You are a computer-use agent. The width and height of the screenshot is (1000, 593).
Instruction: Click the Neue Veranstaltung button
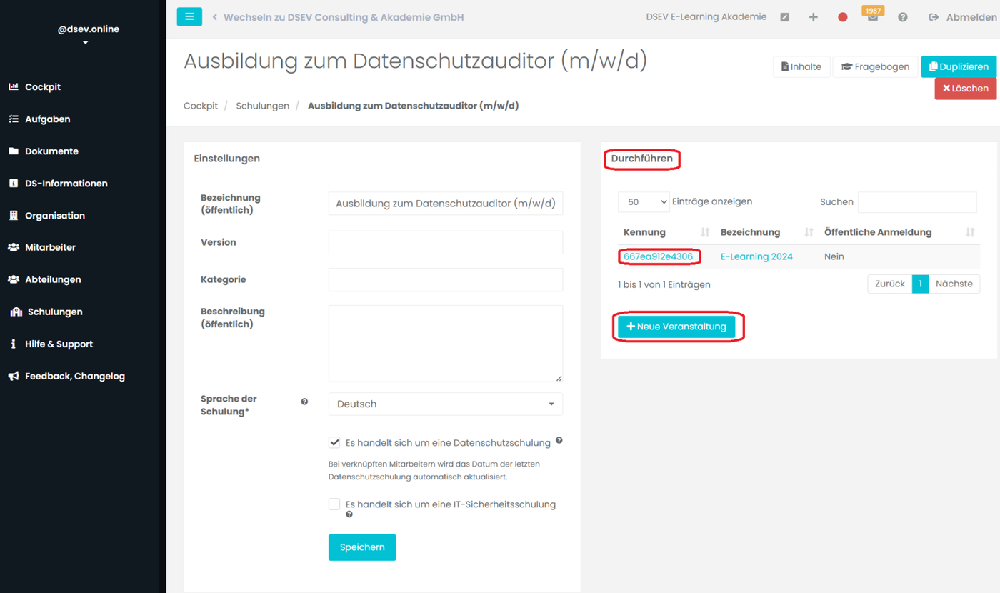pyautogui.click(x=676, y=327)
